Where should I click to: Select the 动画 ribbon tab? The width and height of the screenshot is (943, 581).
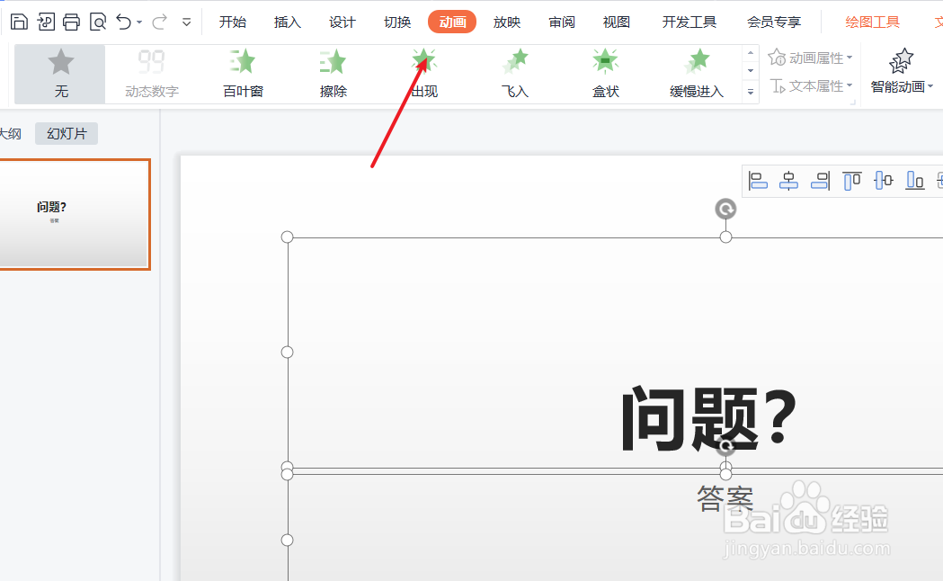(x=452, y=22)
